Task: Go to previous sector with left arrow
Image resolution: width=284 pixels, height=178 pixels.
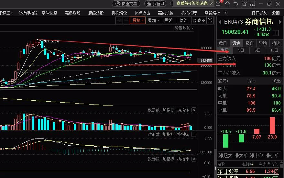Action: pyautogui.click(x=220, y=22)
